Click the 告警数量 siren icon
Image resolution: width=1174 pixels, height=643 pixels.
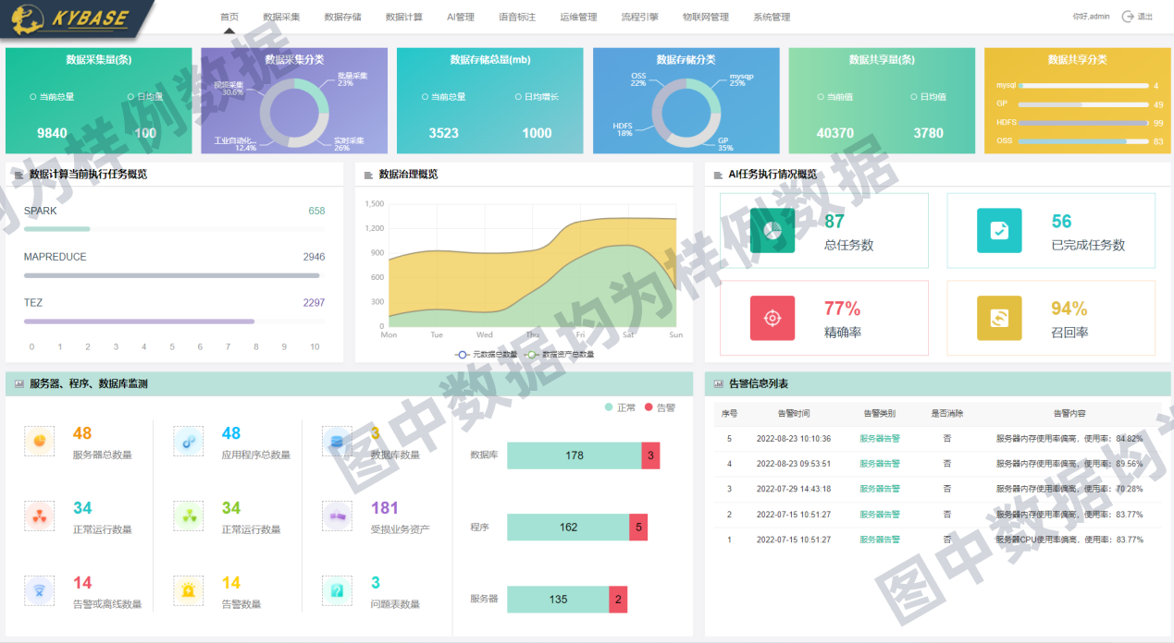[188, 590]
